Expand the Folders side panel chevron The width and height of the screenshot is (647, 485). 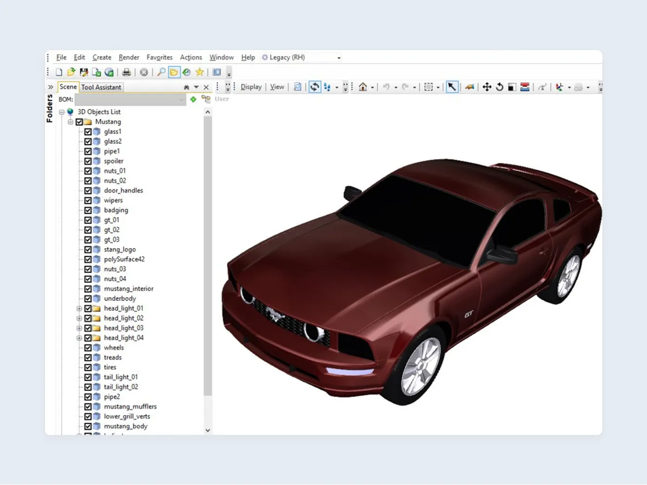click(50, 87)
